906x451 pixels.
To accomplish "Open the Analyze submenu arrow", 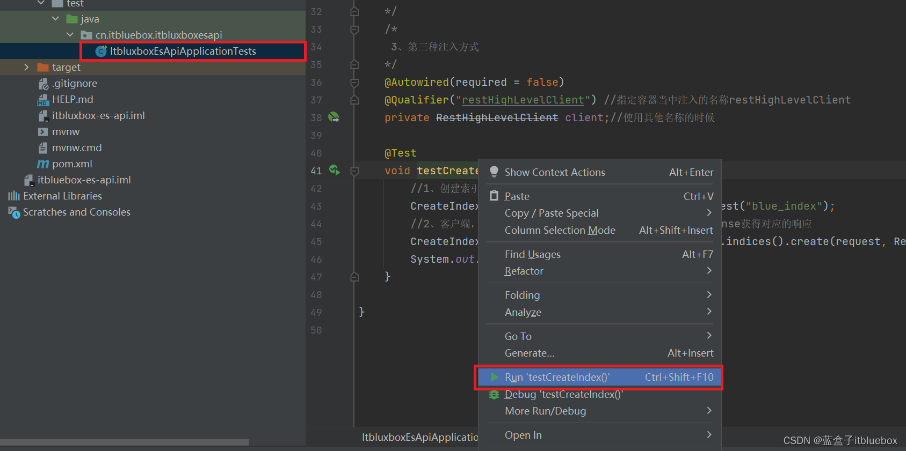I will point(709,312).
